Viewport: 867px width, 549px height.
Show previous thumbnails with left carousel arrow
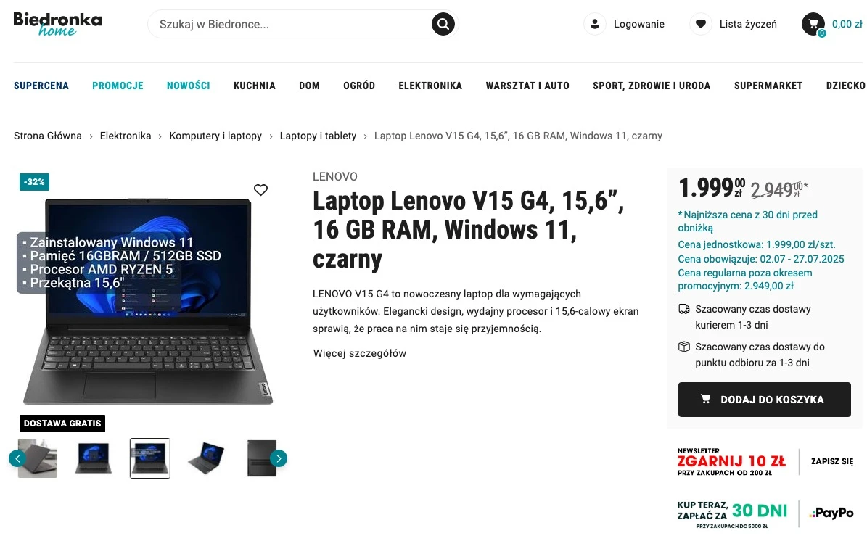pos(17,458)
